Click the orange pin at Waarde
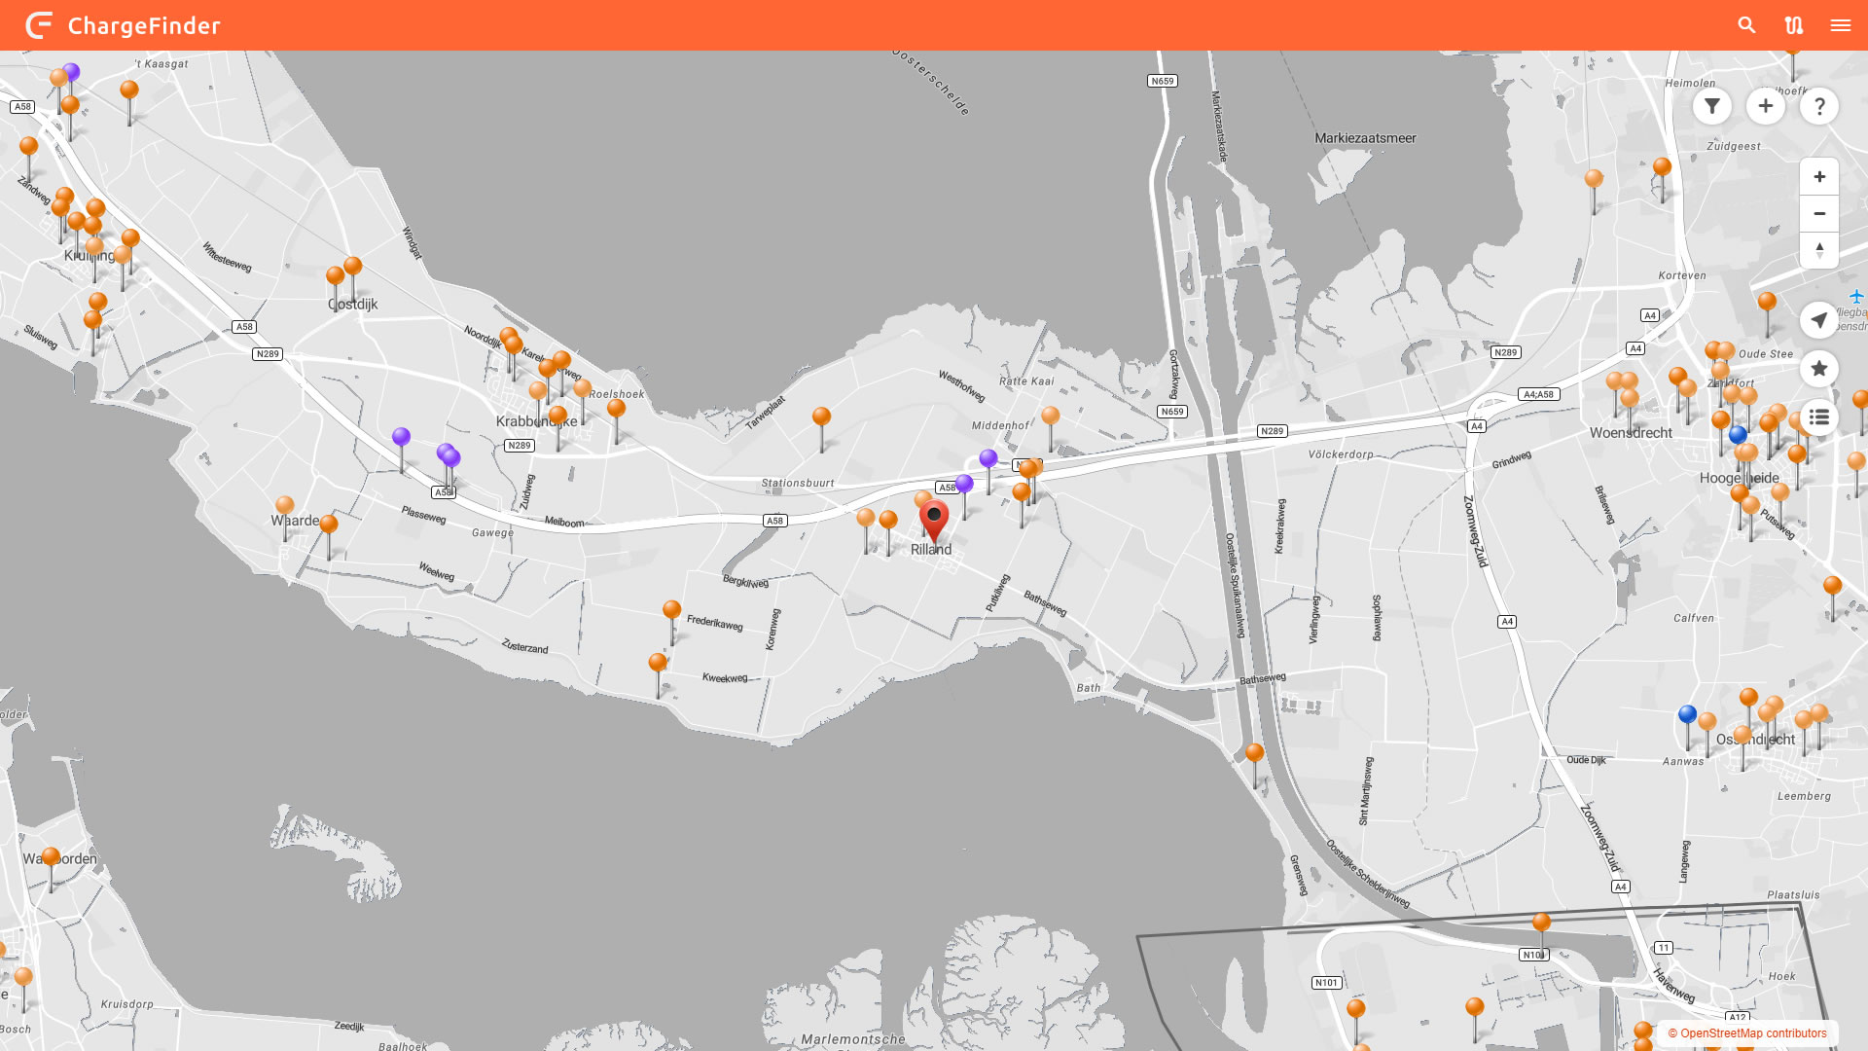Screen dimensions: 1868x1051 click(284, 506)
